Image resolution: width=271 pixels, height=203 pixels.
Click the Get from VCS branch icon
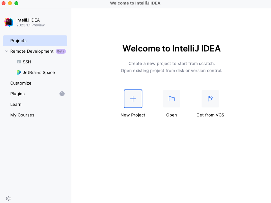(210, 99)
